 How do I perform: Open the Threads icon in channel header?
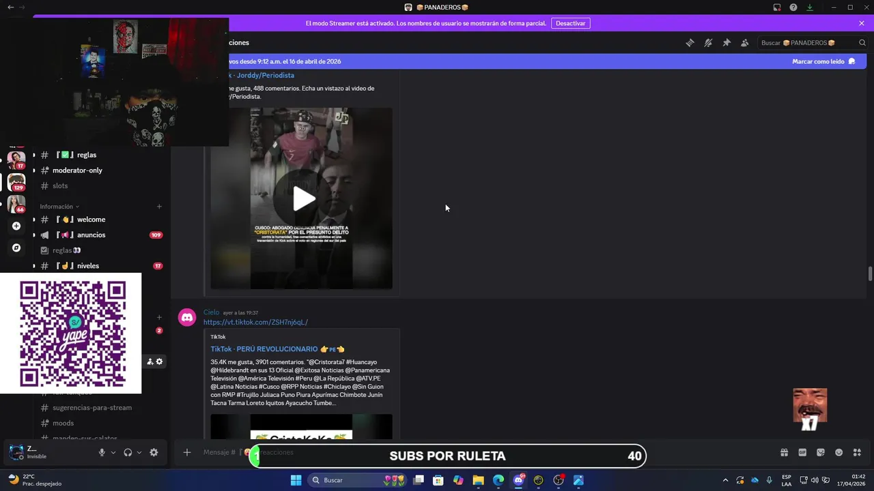click(x=690, y=42)
